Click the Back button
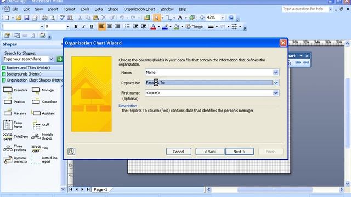 tap(210, 152)
